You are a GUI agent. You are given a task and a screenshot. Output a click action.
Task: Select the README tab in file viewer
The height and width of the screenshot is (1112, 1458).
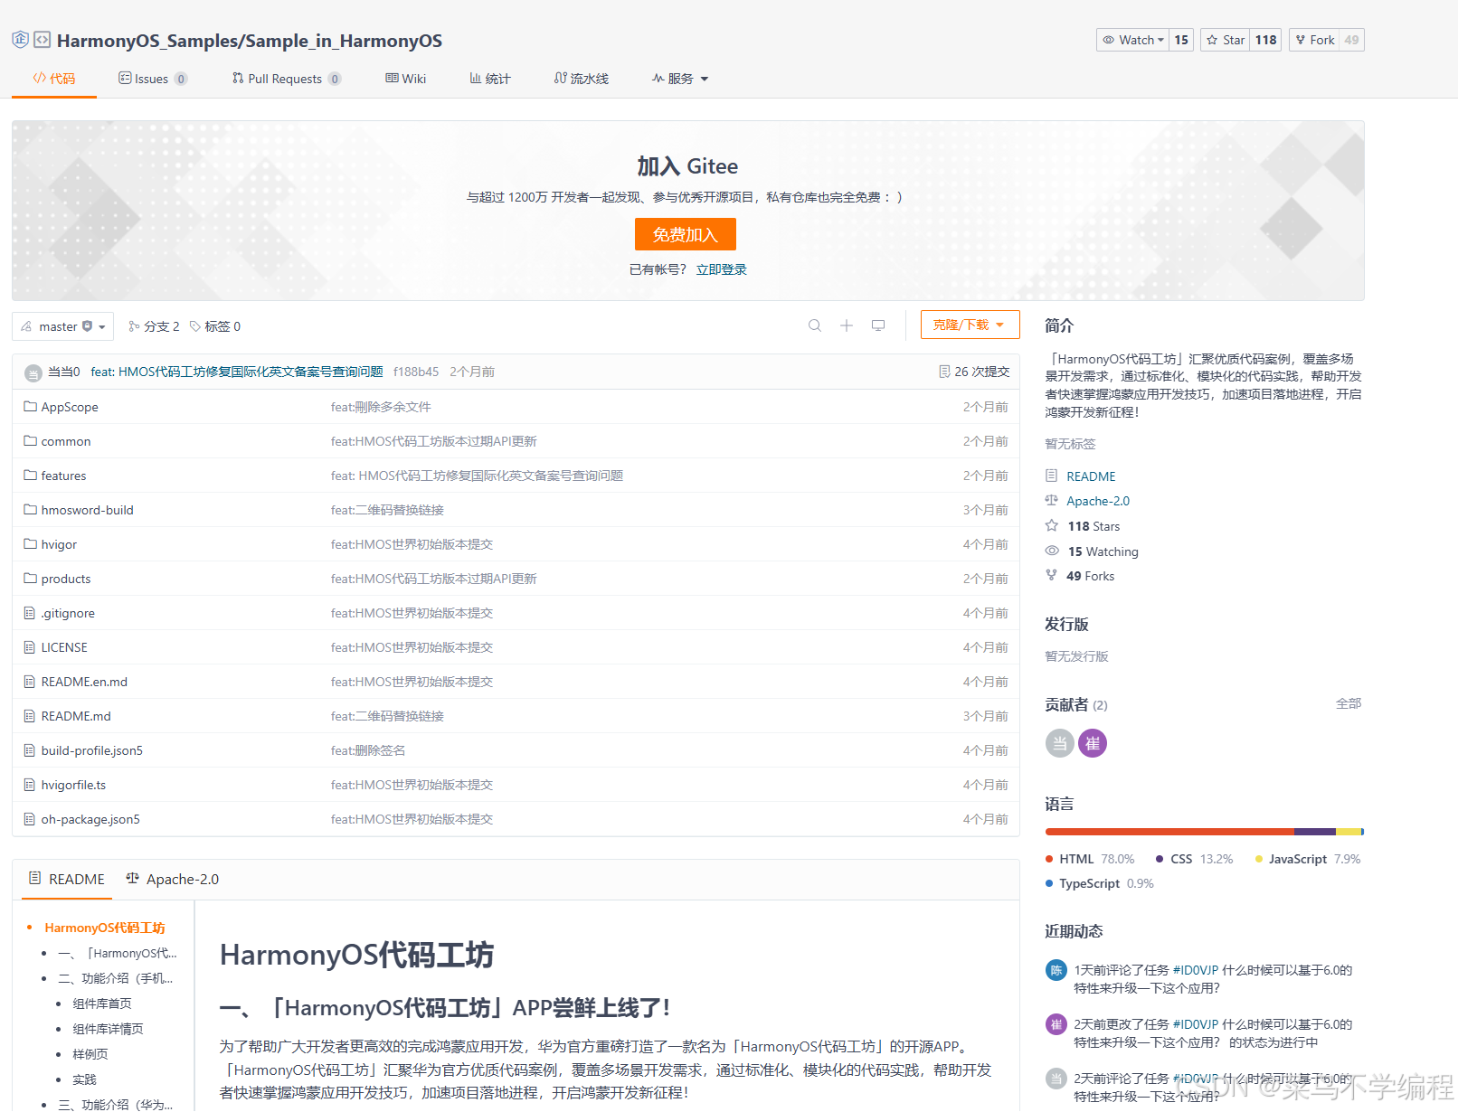(x=67, y=879)
